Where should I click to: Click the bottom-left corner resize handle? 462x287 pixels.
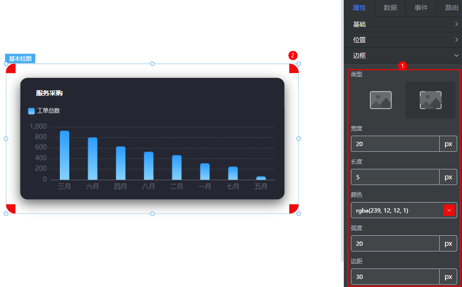tap(6, 213)
